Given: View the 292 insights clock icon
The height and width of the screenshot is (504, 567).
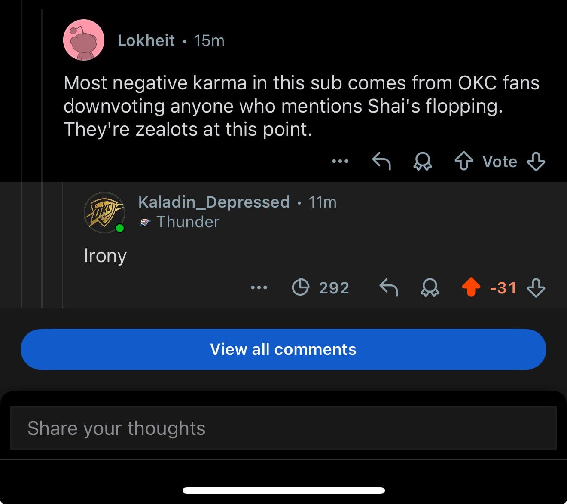Looking at the screenshot, I should tap(300, 287).
